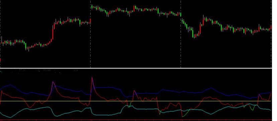The width and height of the screenshot is (277, 121).
Task: Click the dark red baseline at indicator bottom
Action: (136, 120)
